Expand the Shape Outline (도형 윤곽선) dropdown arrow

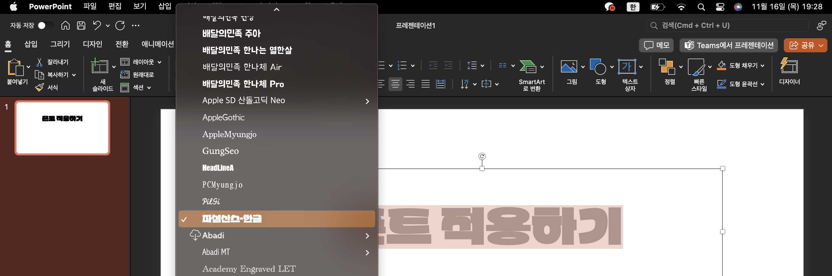pyautogui.click(x=762, y=84)
